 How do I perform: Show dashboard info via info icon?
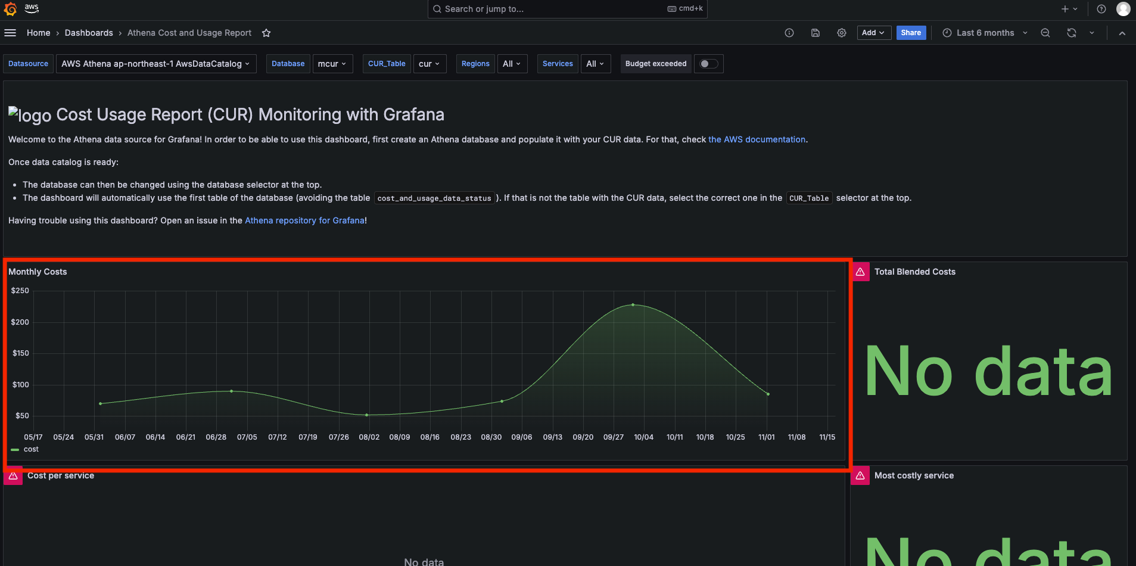tap(789, 33)
